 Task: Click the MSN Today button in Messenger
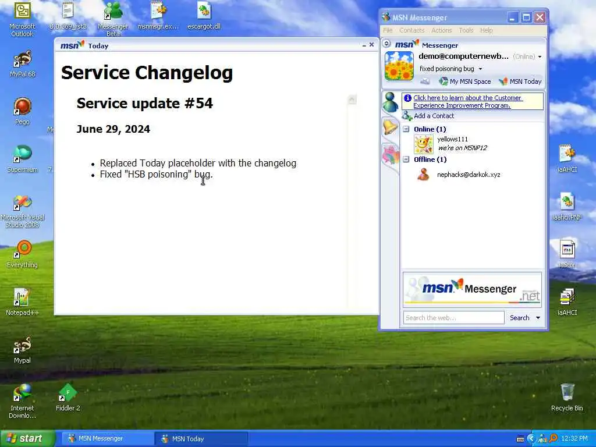tap(520, 81)
